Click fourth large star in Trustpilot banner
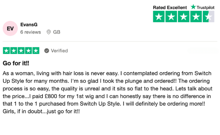Screen dimensions: 220x135 coord(196,17)
